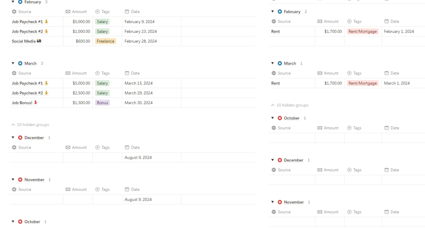Click the emoji next to Job Bonus!
425x229 pixels.
click(x=36, y=102)
